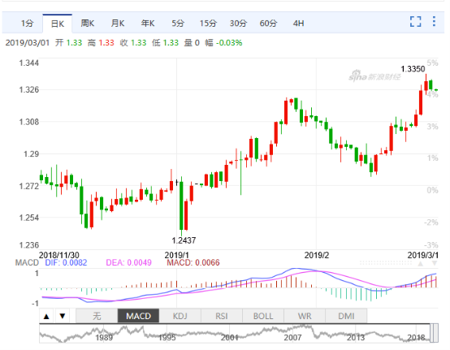This screenshot has width=450, height=350.
Task: Switch to 1分 minute chart tab
Action: click(28, 24)
